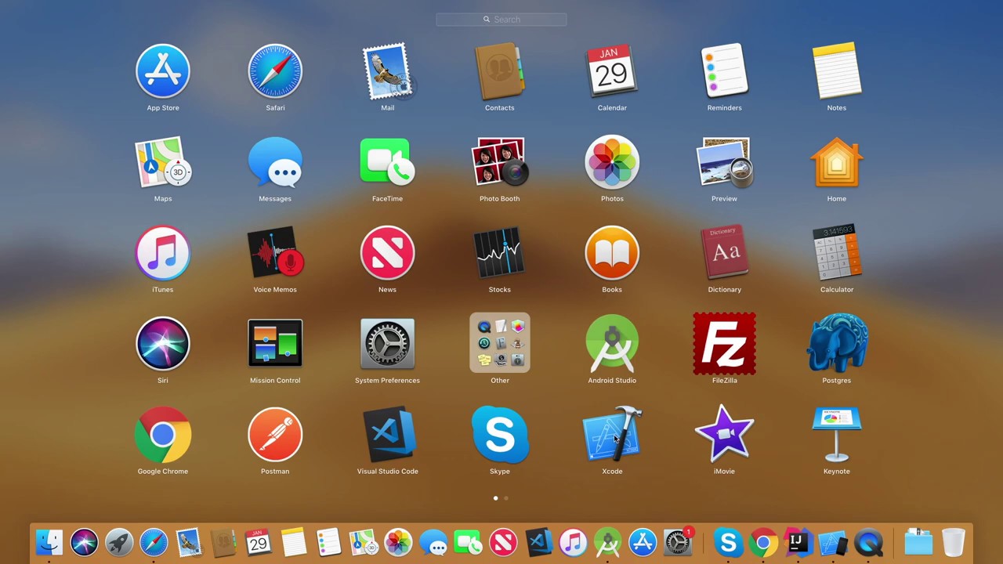Viewport: 1003px width, 564px height.
Task: Open System Preferences with badge in Dock
Action: [679, 542]
